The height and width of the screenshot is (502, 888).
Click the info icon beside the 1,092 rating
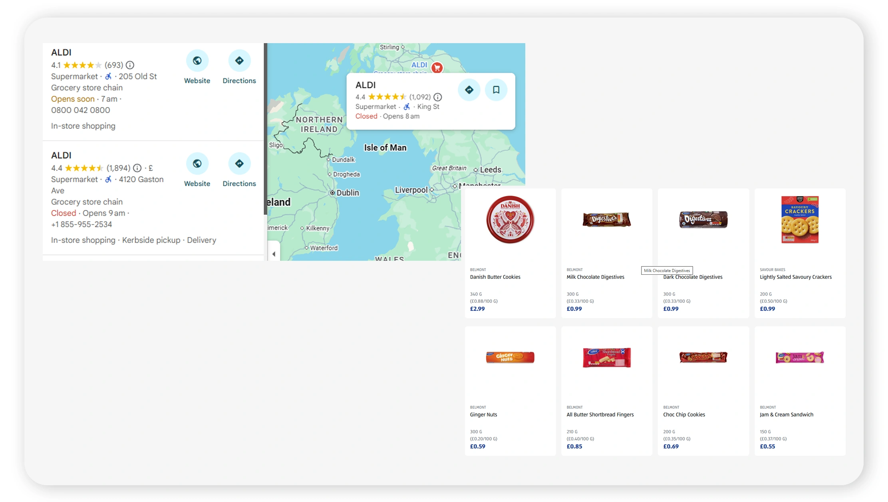[x=438, y=97]
